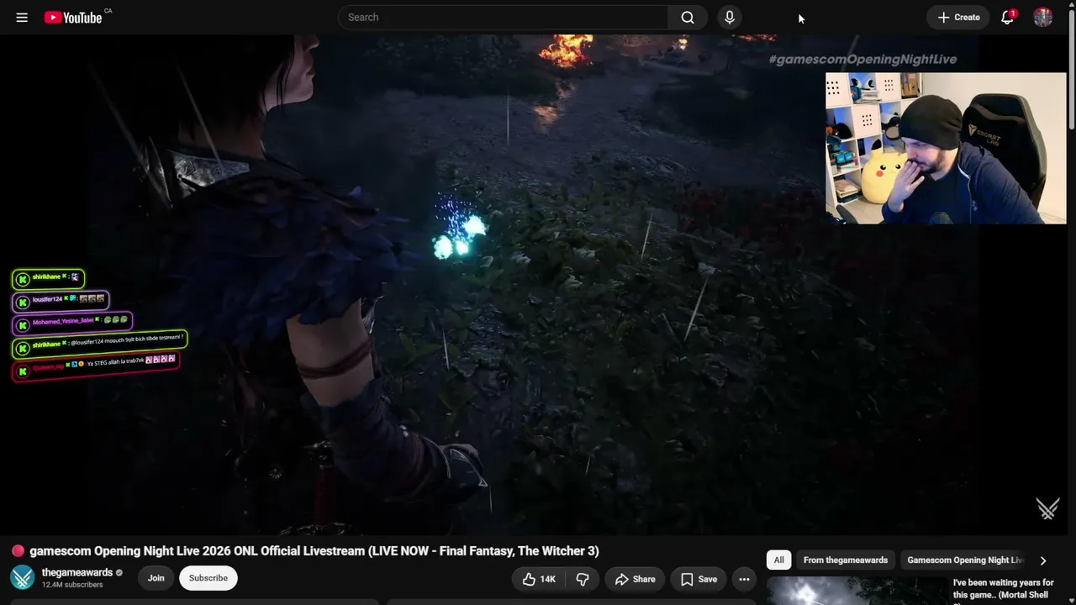Like the video with thumbs up
This screenshot has width=1076, height=605.
(x=539, y=579)
